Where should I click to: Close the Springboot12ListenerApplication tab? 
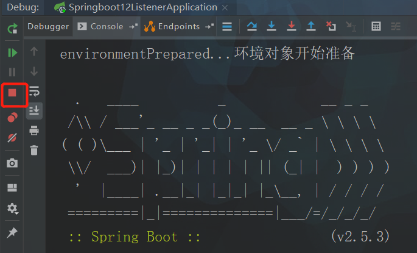[225, 8]
